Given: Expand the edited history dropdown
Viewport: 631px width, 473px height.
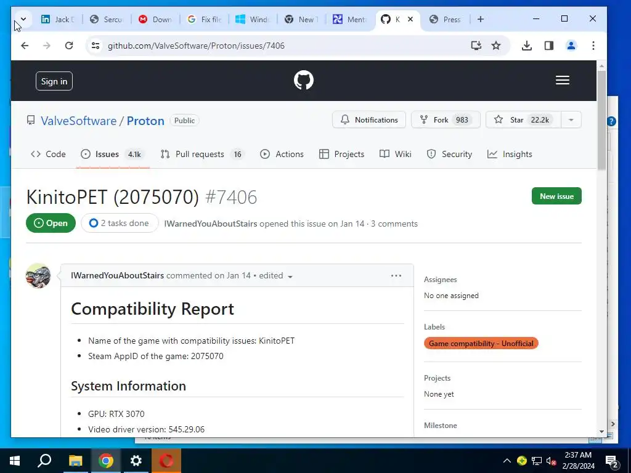Looking at the screenshot, I should (x=275, y=275).
